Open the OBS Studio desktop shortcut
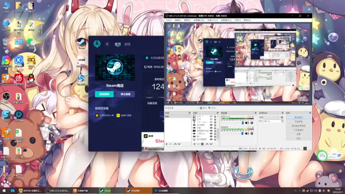The image size is (345, 194). click(6, 97)
